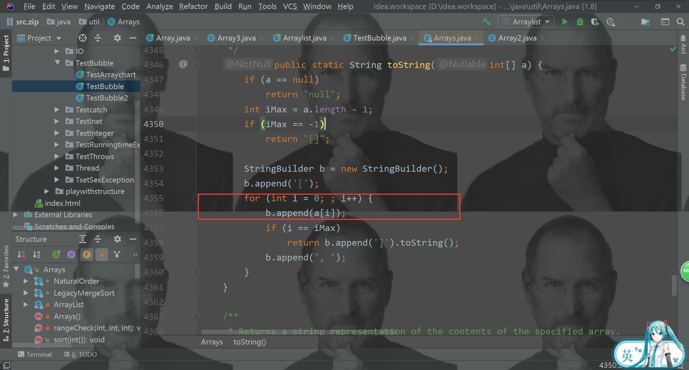Image resolution: width=689 pixels, height=370 pixels.
Task: Toggle Show Inherited members in Structure
Action: 56,255
